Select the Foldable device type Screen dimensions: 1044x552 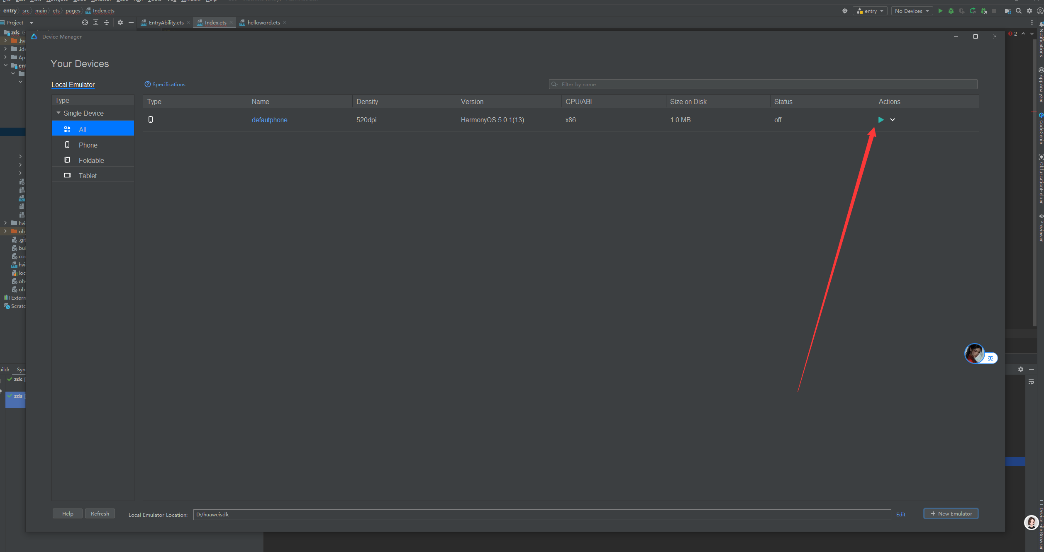point(91,160)
